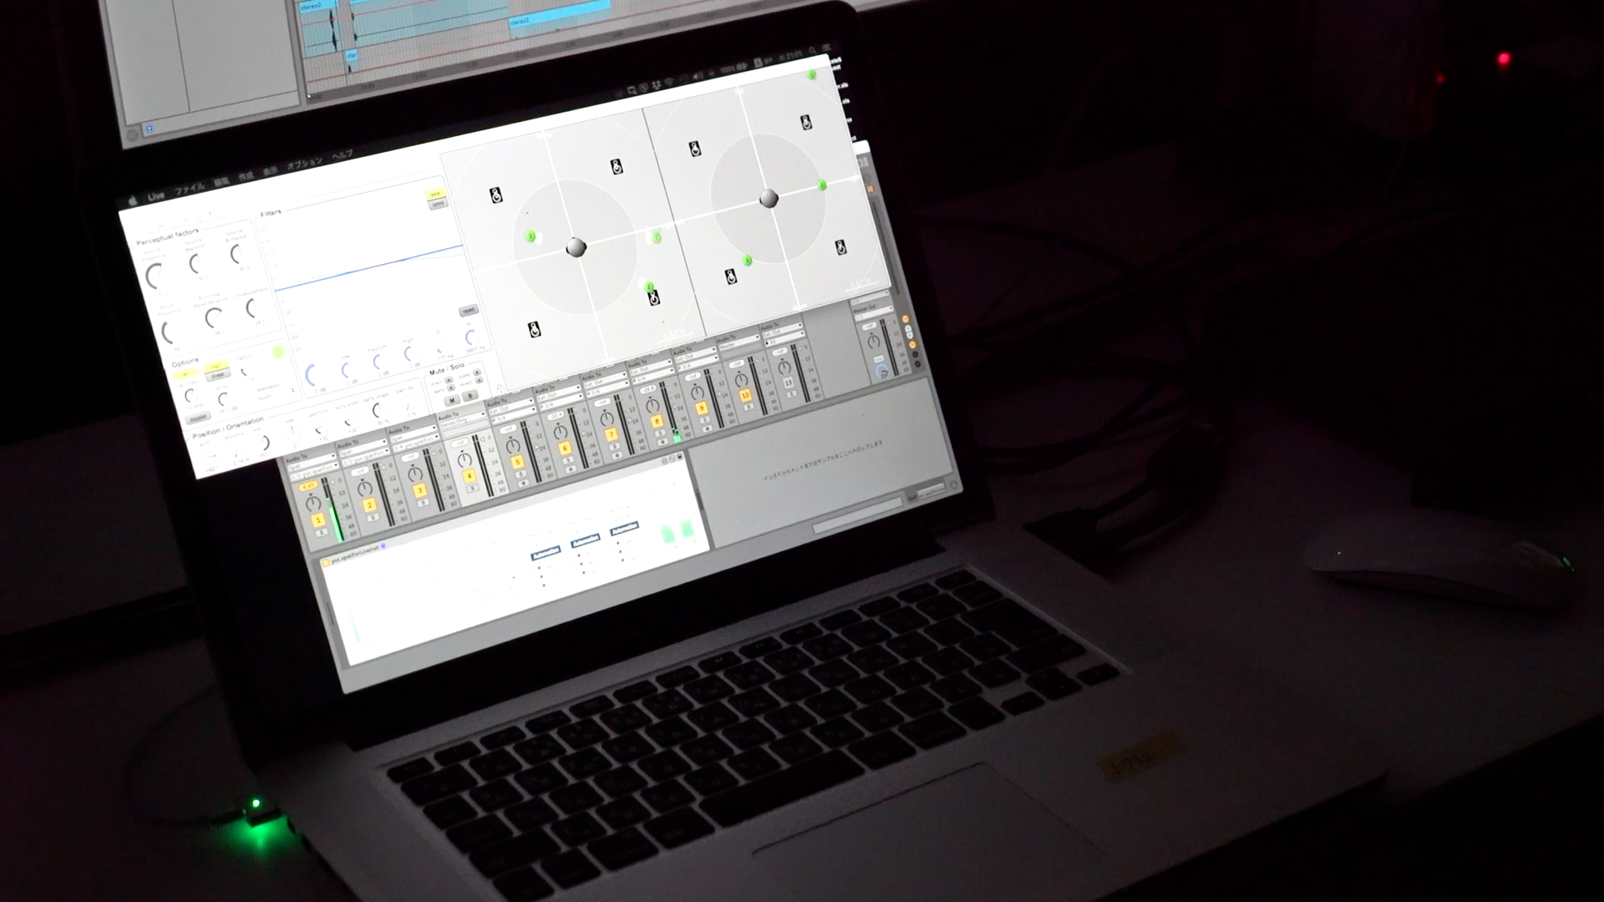This screenshot has height=902, width=1604.
Task: Click track 1 pan knob
Action: (x=312, y=502)
